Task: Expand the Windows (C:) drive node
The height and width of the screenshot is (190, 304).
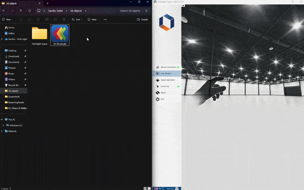Action: click(x=3, y=125)
